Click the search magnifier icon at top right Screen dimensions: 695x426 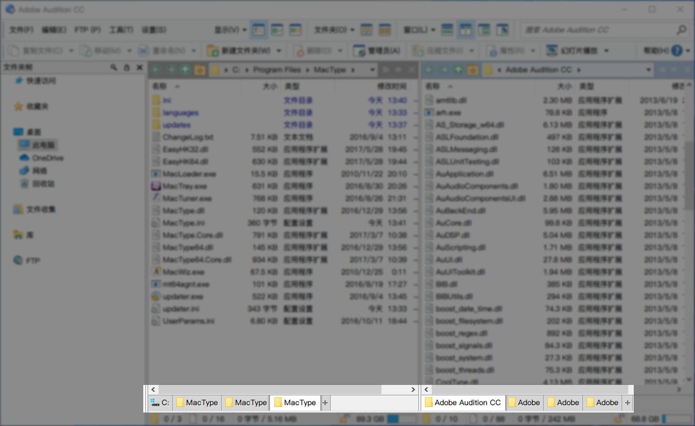682,30
